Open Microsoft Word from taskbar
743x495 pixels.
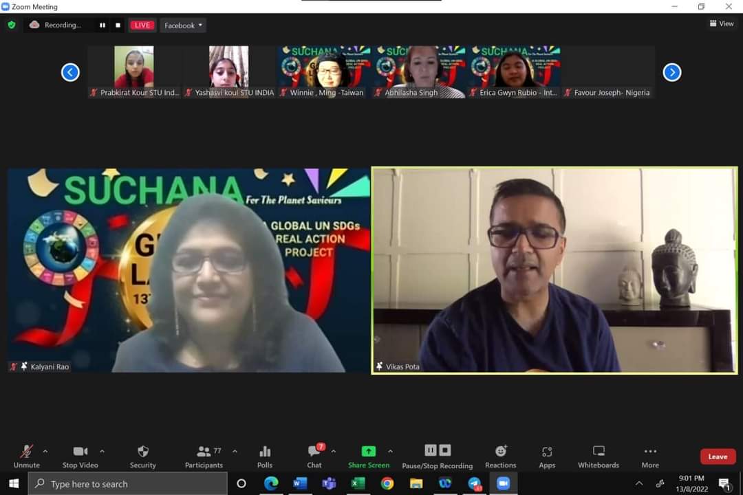tap(299, 483)
